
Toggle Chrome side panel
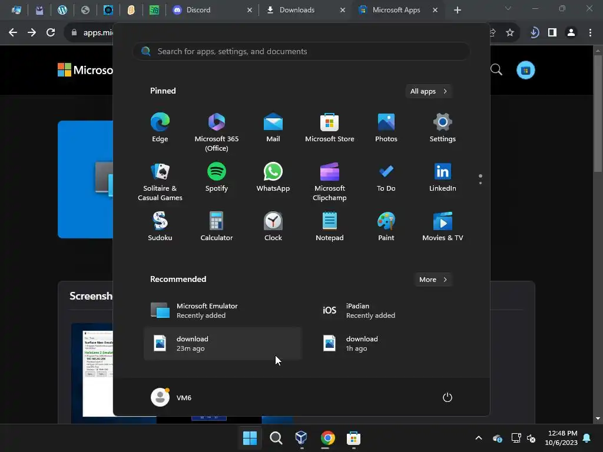click(x=552, y=33)
